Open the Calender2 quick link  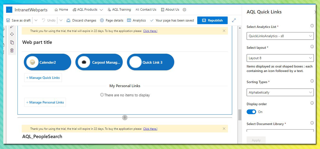click(47, 62)
